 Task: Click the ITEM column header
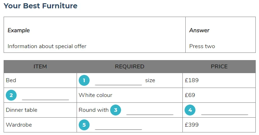pyautogui.click(x=40, y=67)
